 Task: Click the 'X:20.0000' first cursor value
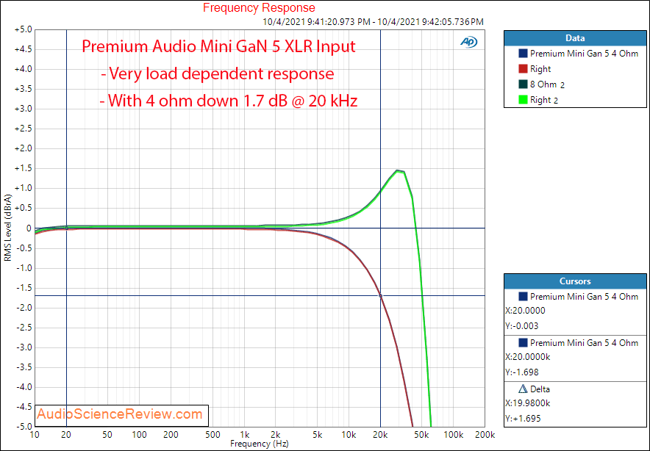(x=525, y=311)
